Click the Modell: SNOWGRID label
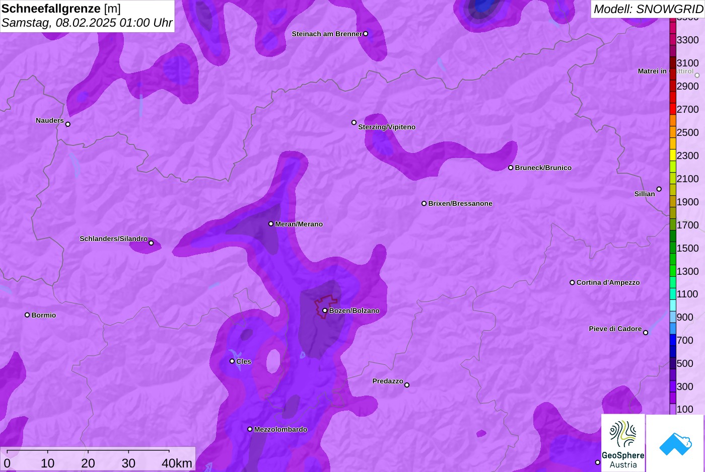The height and width of the screenshot is (472, 705). point(648,9)
